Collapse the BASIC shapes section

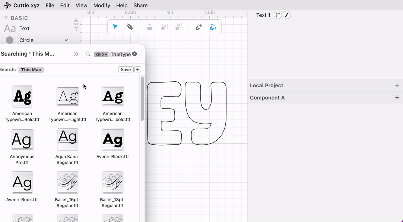[x=6, y=18]
